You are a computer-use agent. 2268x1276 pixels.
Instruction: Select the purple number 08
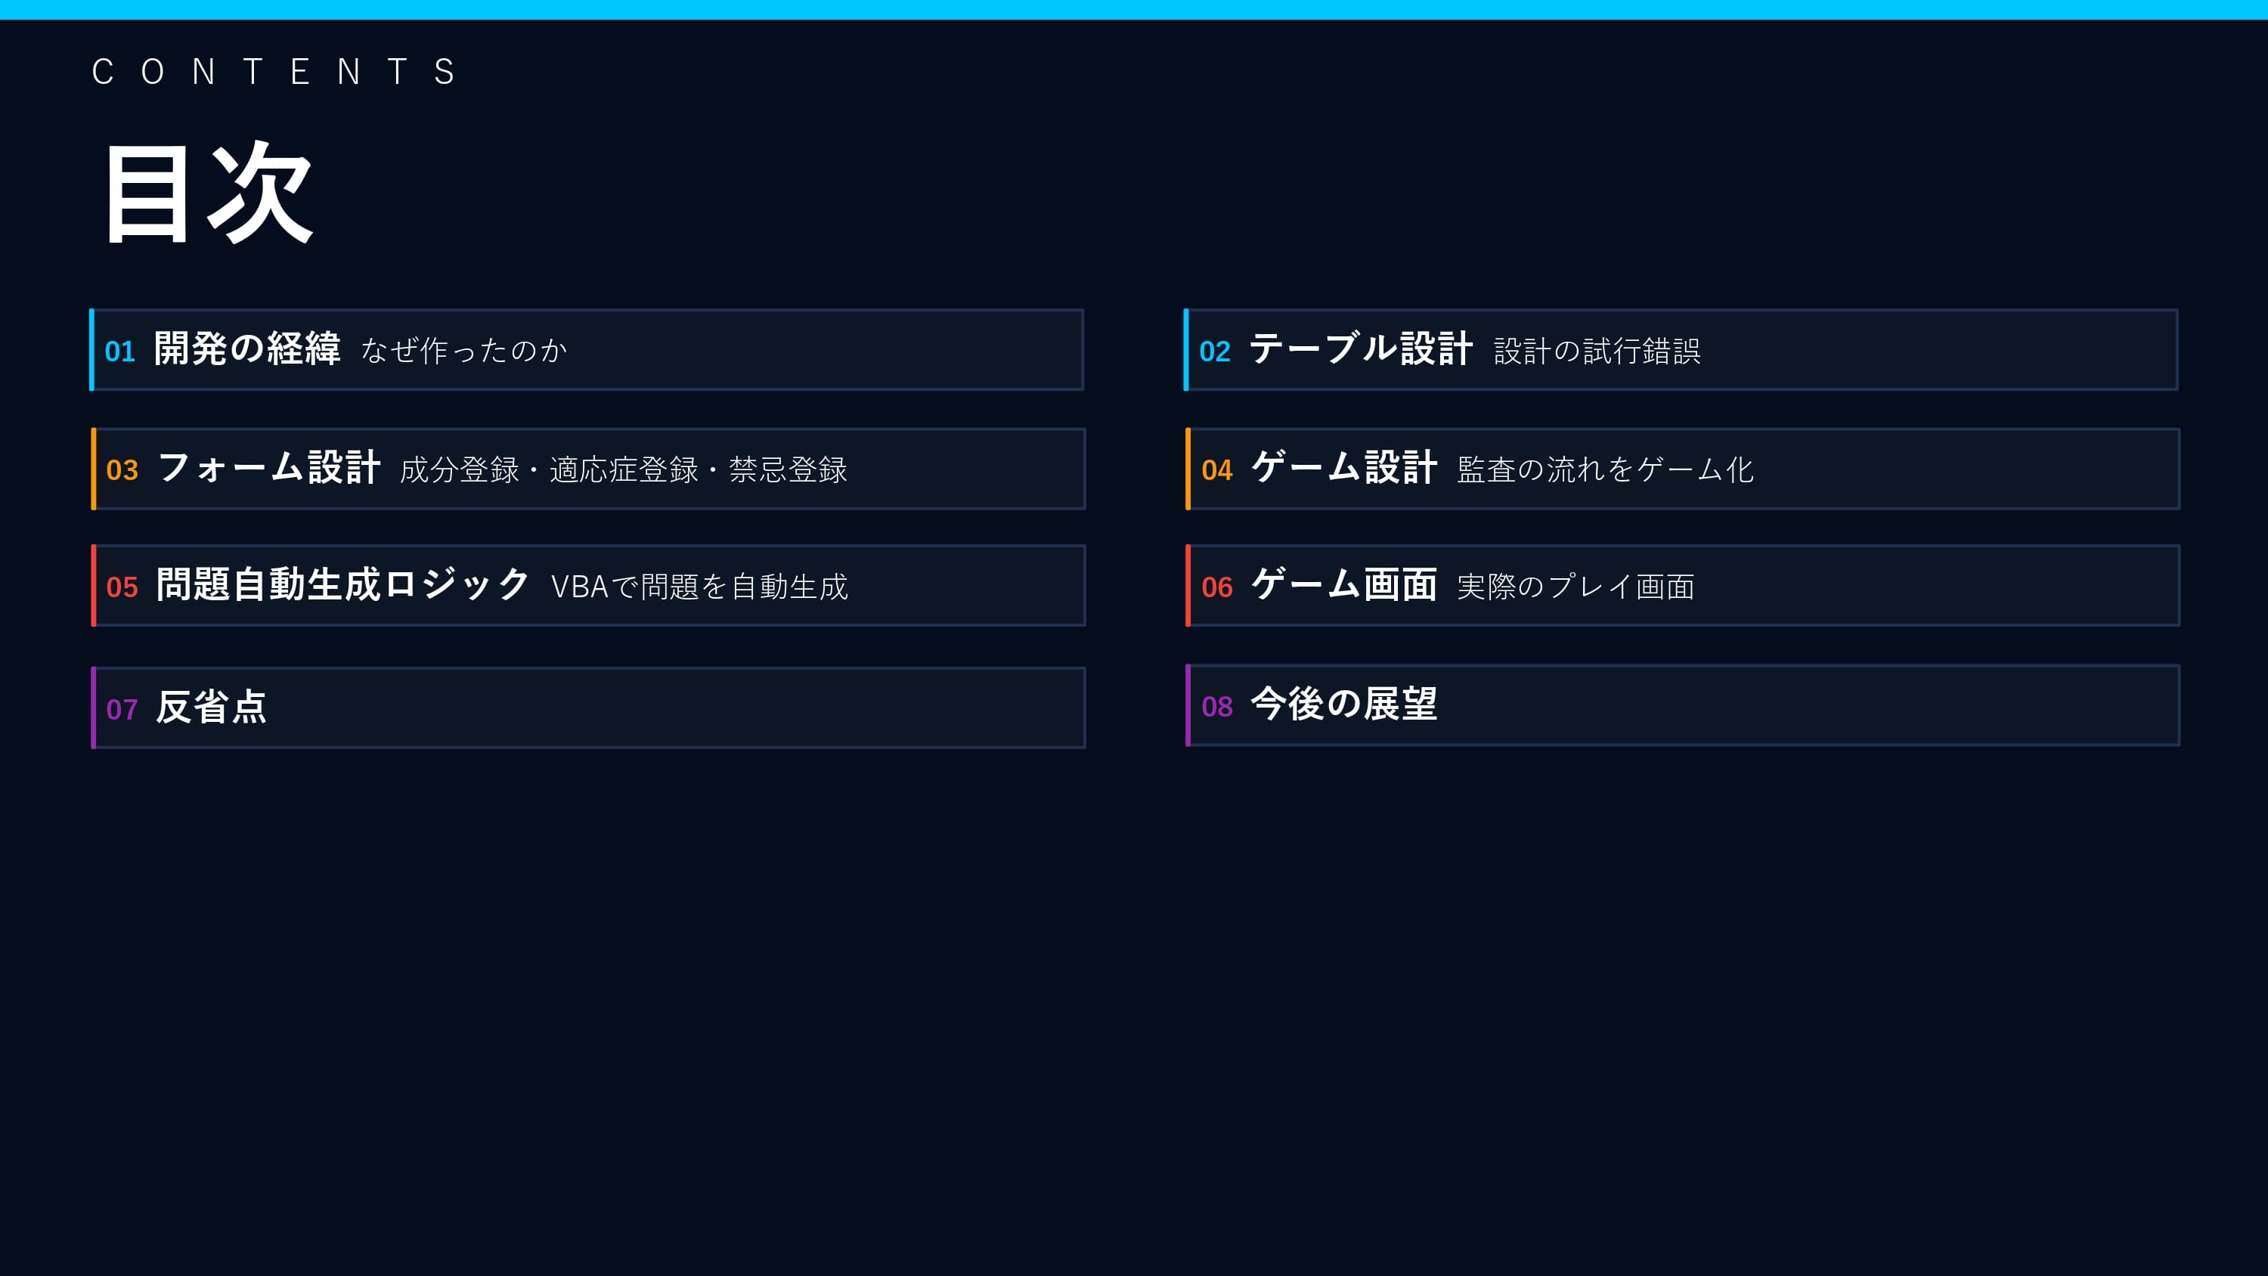1216,706
